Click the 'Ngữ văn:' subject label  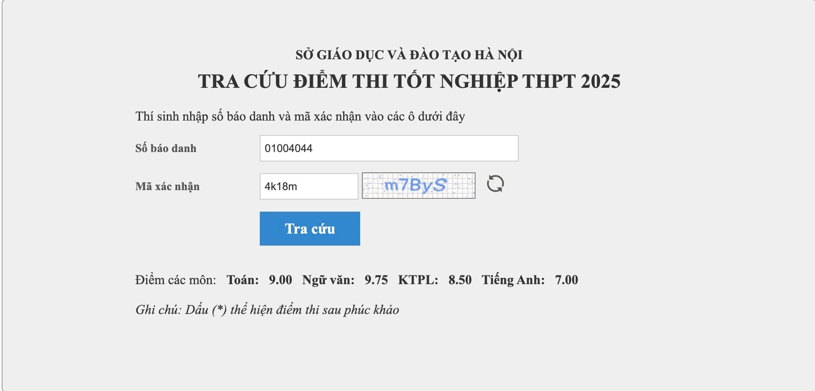tap(329, 280)
